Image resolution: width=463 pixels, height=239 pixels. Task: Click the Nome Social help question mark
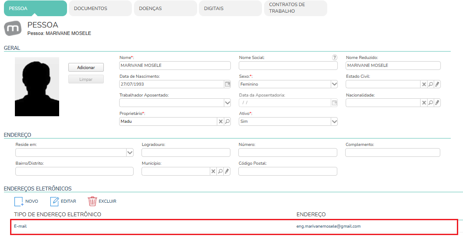pyautogui.click(x=335, y=58)
